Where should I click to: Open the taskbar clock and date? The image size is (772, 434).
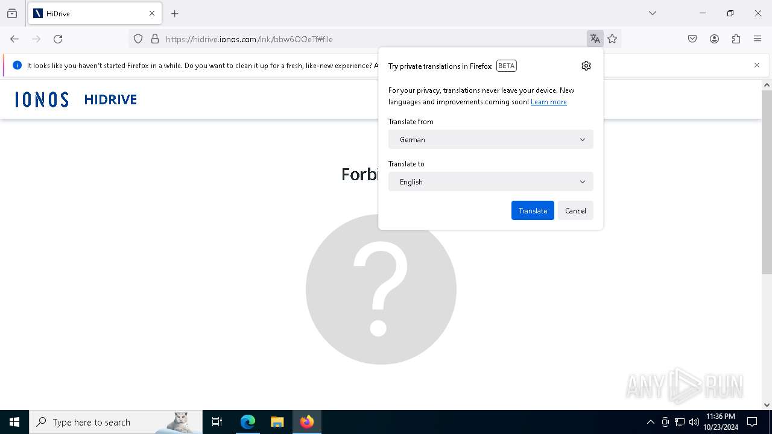721,422
